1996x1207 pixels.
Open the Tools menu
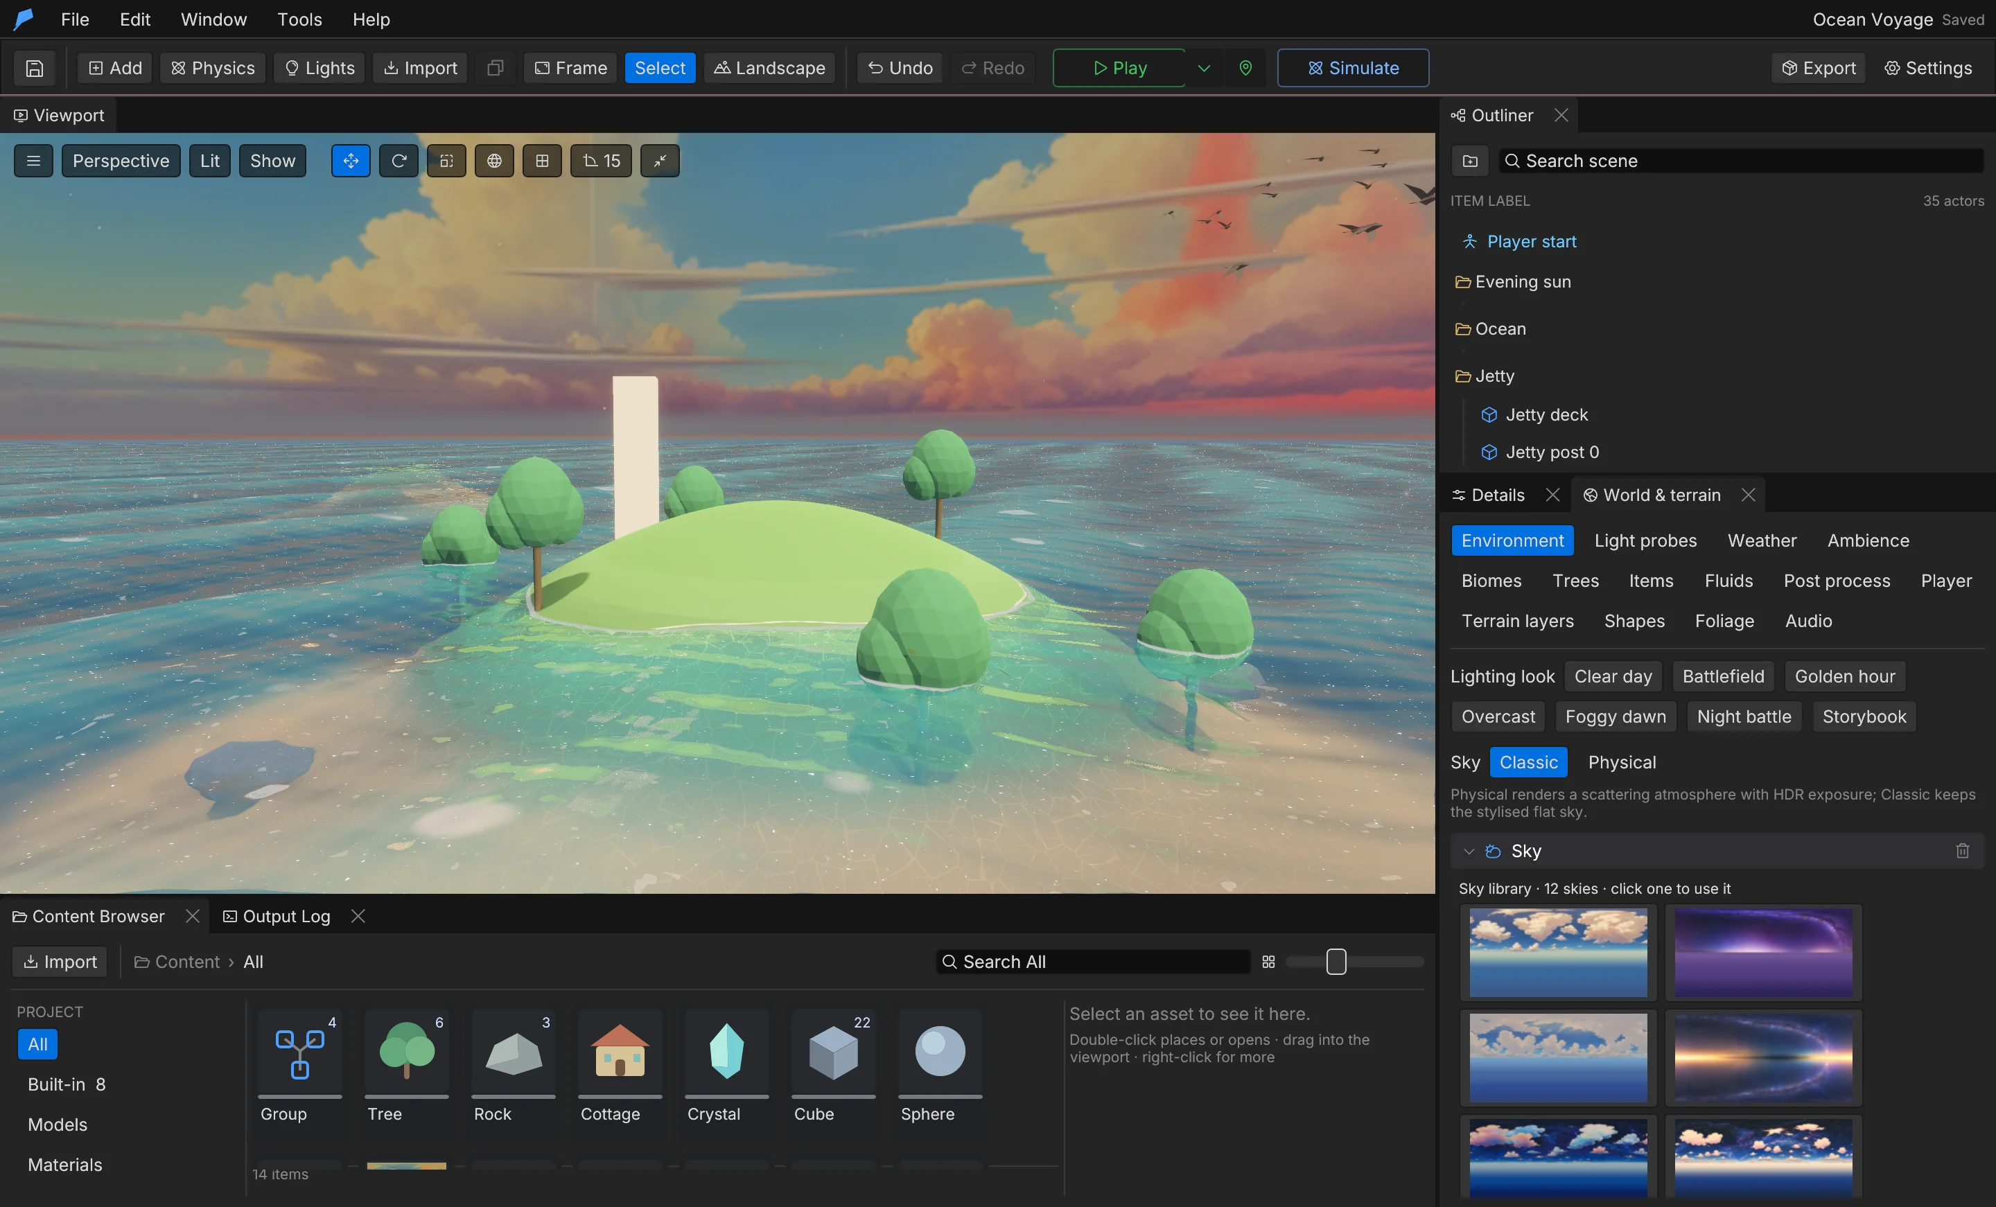299,19
